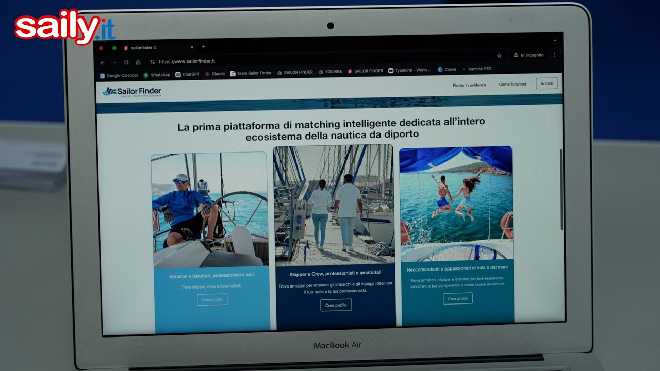
Task: Open a new tab with the plus icon
Action: (203, 47)
